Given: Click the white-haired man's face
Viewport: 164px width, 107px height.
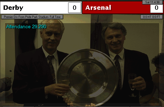Looking at the screenshot, I should [x=51, y=36].
